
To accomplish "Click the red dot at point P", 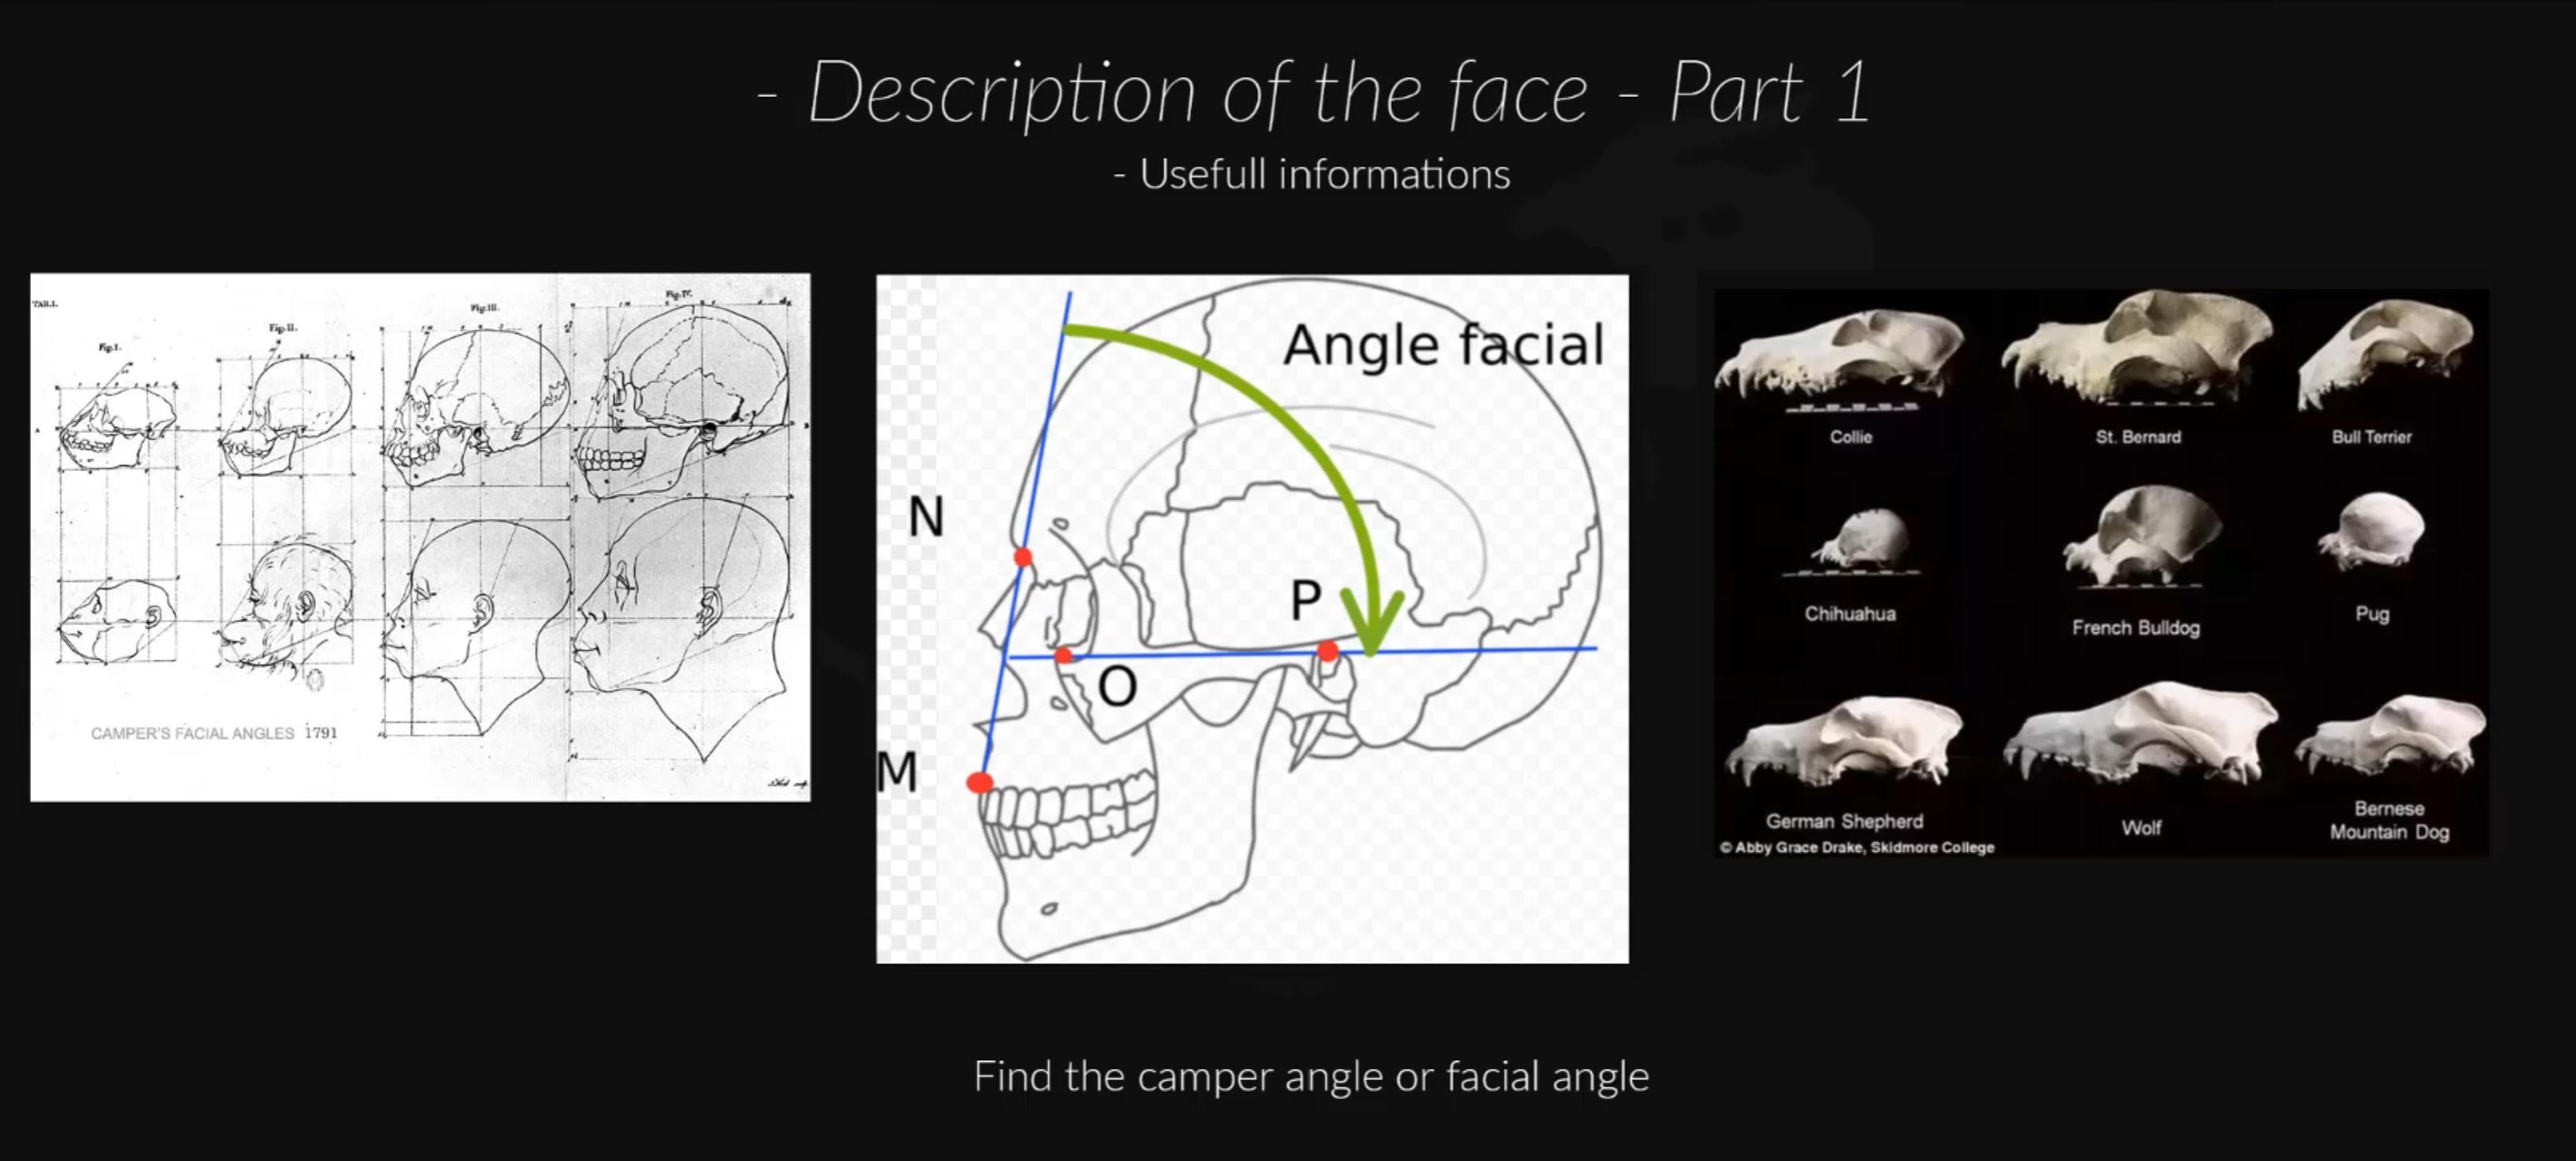I will click(1327, 652).
